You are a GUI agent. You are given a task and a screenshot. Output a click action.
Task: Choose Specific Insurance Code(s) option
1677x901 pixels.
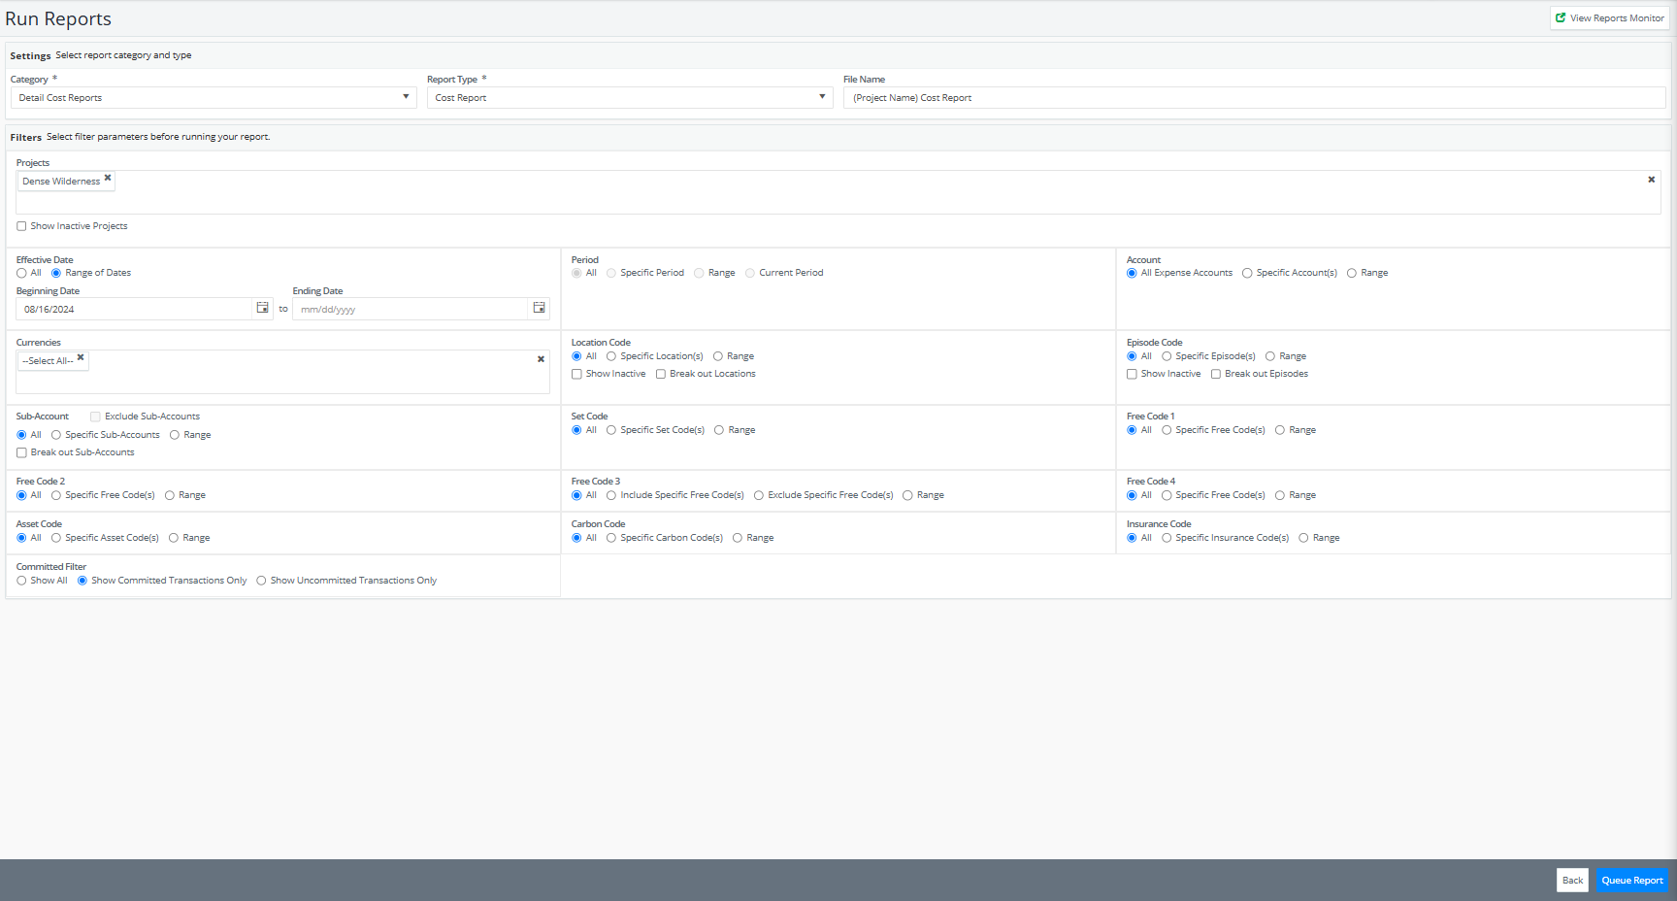1167,538
